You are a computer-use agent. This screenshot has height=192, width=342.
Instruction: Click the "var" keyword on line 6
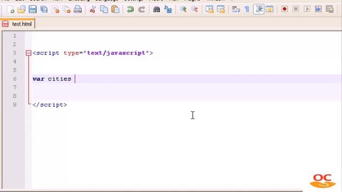tap(38, 79)
